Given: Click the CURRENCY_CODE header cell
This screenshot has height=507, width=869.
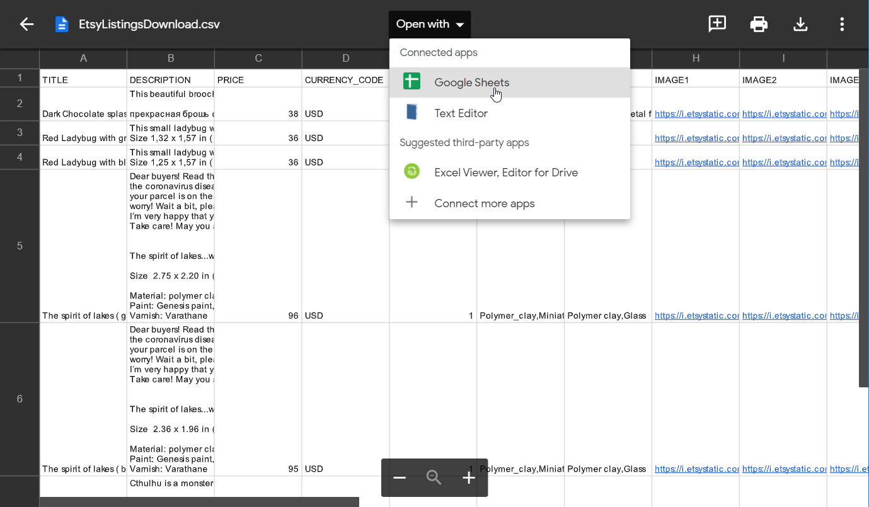Looking at the screenshot, I should [346, 78].
